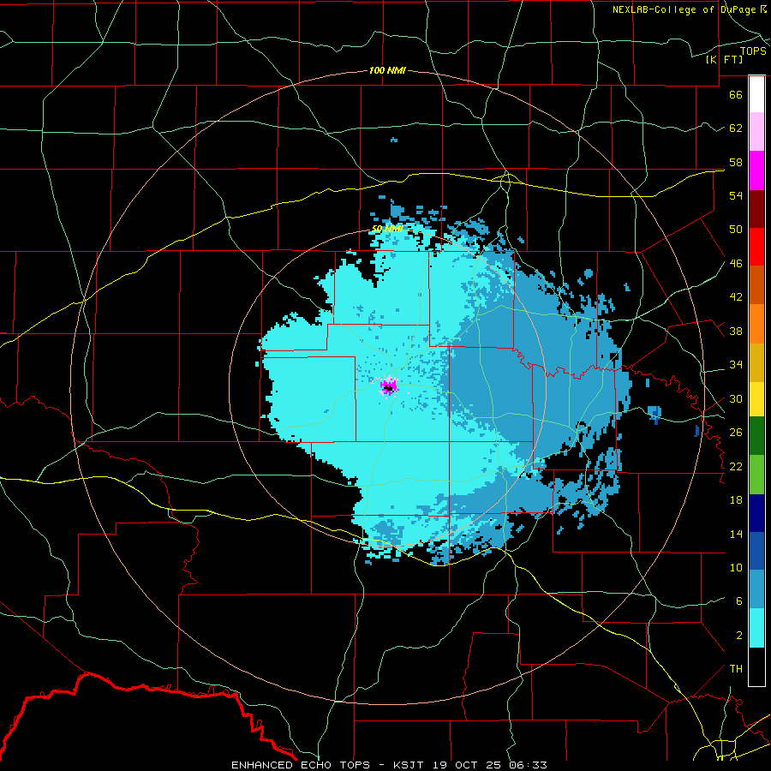Viewport: 771px width, 771px height.
Task: Click the "6" legend value
Action: [739, 601]
